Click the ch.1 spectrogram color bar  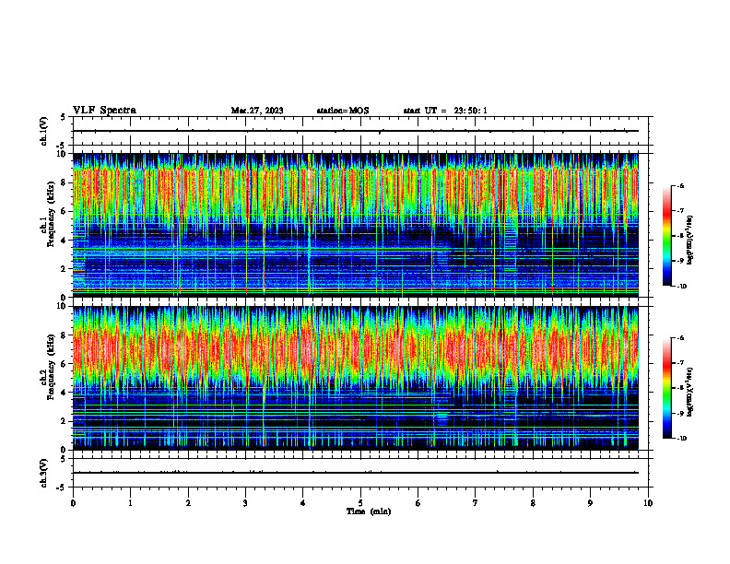[666, 236]
